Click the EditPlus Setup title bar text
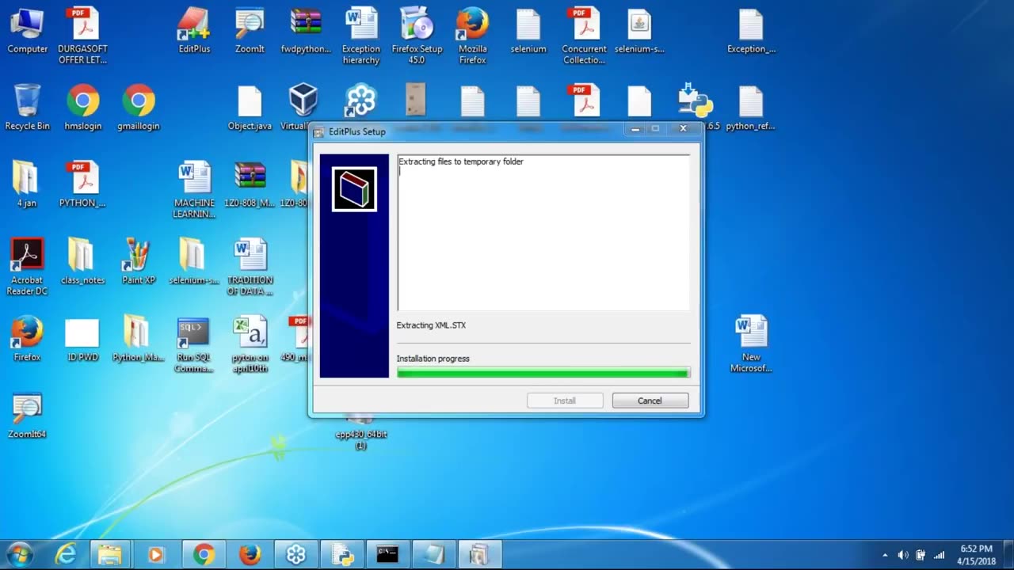The height and width of the screenshot is (570, 1014). [356, 131]
